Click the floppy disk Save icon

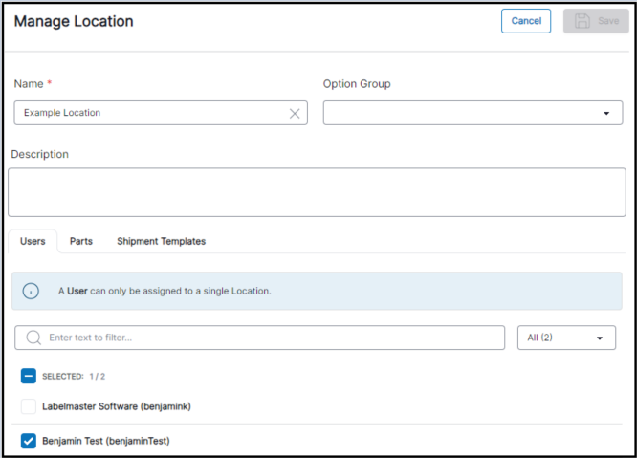582,21
